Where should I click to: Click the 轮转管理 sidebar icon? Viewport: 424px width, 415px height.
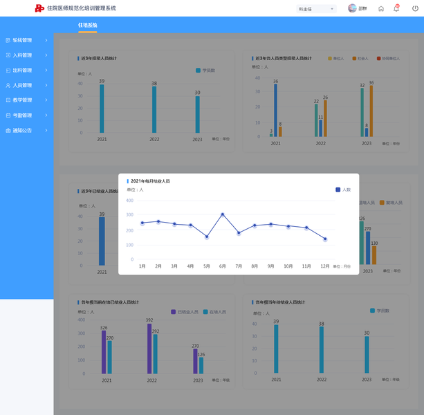[x=8, y=40]
